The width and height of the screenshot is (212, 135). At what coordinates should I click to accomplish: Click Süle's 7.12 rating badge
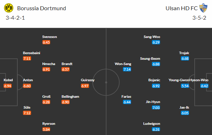point(27,113)
